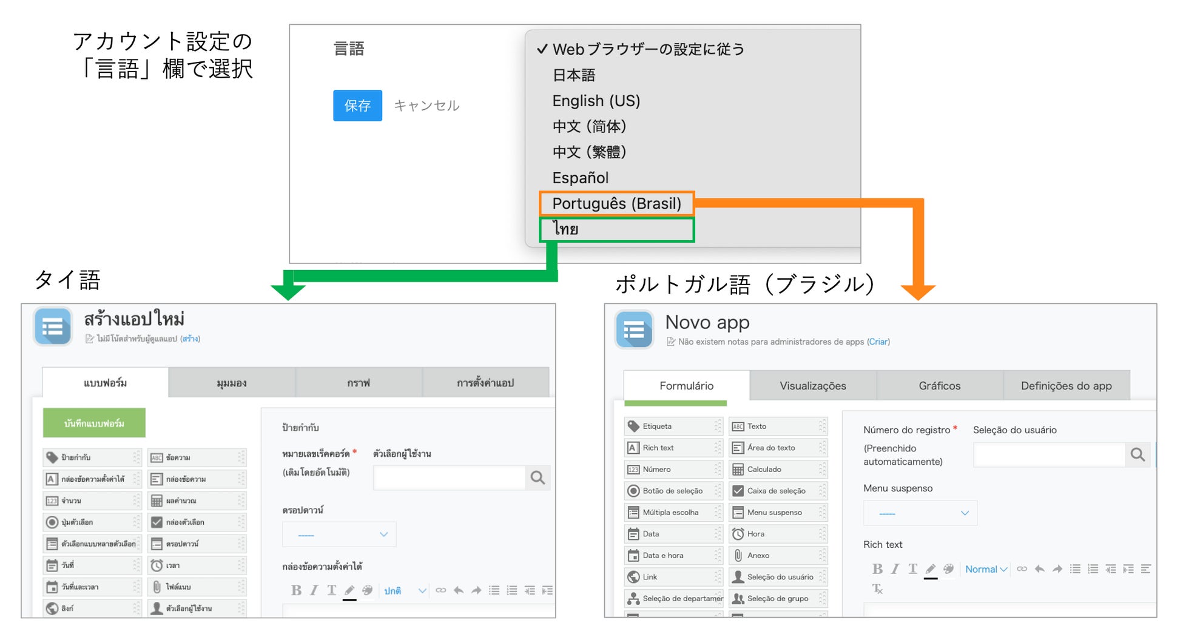Screen dimensions: 1183x631
Task: Select the Botão de seleção field
Action: pos(673,491)
